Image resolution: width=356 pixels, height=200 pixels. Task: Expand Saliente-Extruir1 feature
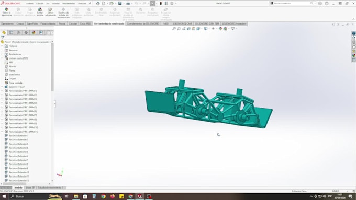(x=2, y=87)
